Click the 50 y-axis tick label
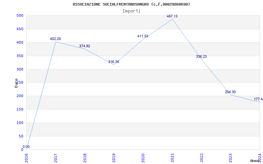263x164 pixels. pyautogui.click(x=21, y=136)
